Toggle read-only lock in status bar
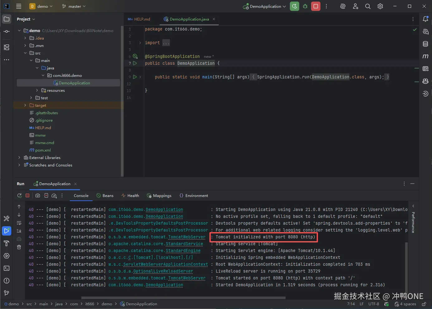The height and width of the screenshot is (309, 432). (424, 304)
